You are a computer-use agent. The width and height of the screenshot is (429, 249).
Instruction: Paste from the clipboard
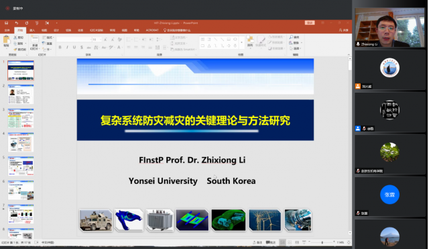click(6, 42)
